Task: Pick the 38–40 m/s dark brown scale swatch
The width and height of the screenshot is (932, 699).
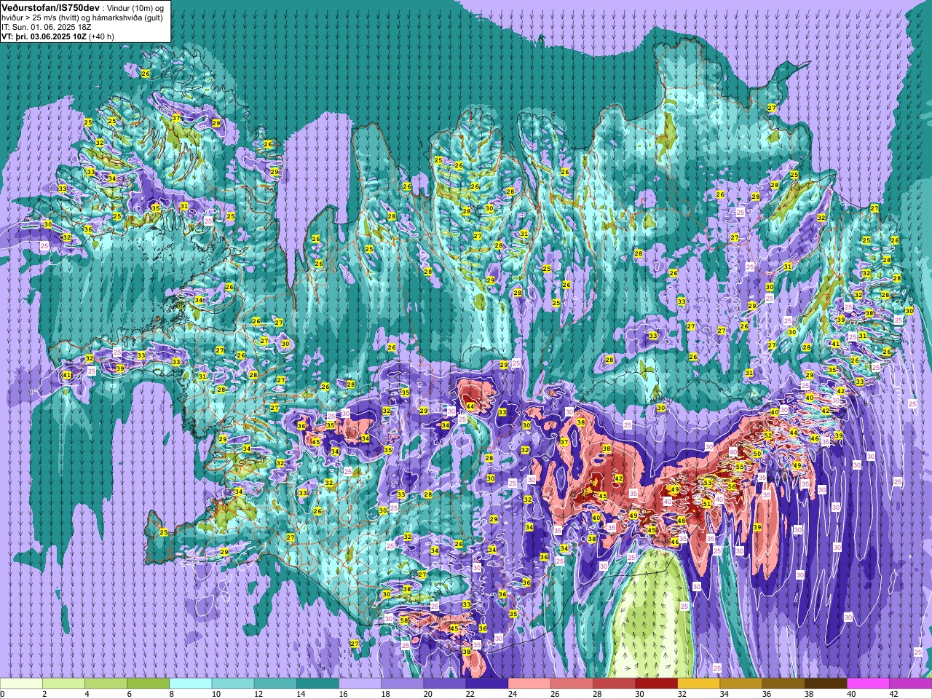Action: pyautogui.click(x=825, y=684)
